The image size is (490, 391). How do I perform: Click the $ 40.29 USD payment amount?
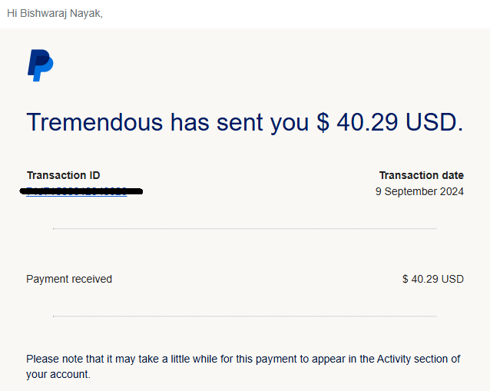tap(433, 279)
